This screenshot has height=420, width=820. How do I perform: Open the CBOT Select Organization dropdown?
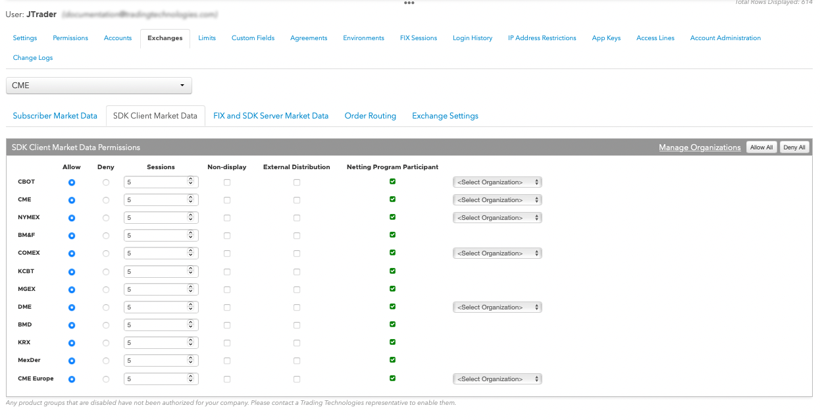coord(498,182)
